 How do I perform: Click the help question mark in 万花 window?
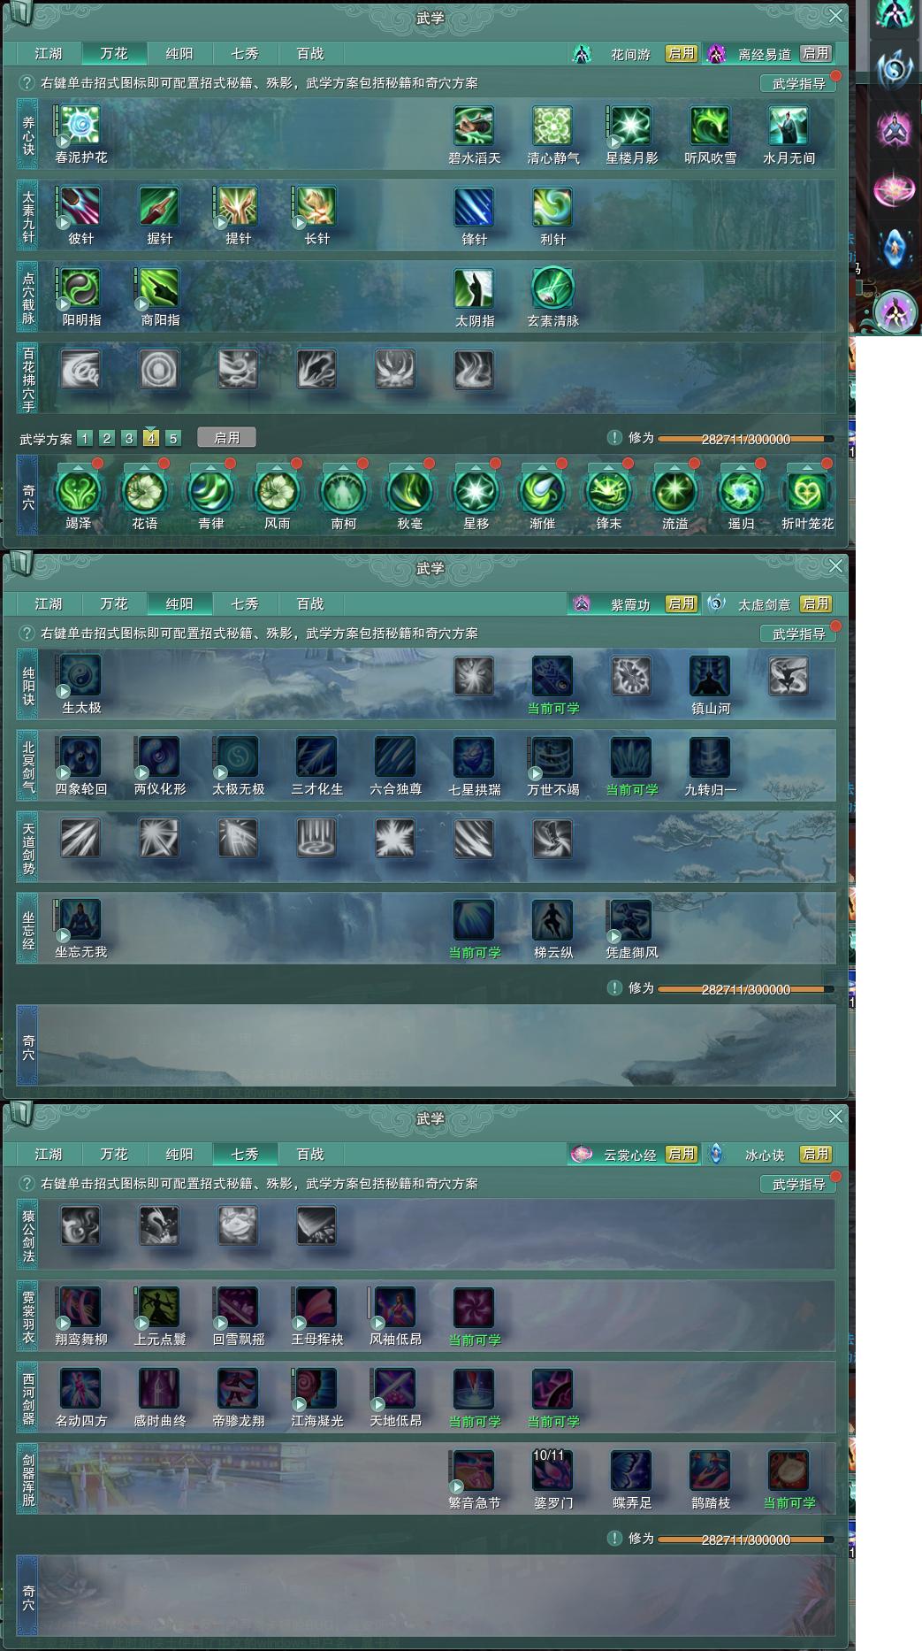coord(27,82)
